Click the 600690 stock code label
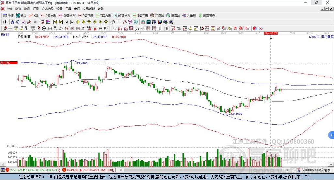 [314, 37]
